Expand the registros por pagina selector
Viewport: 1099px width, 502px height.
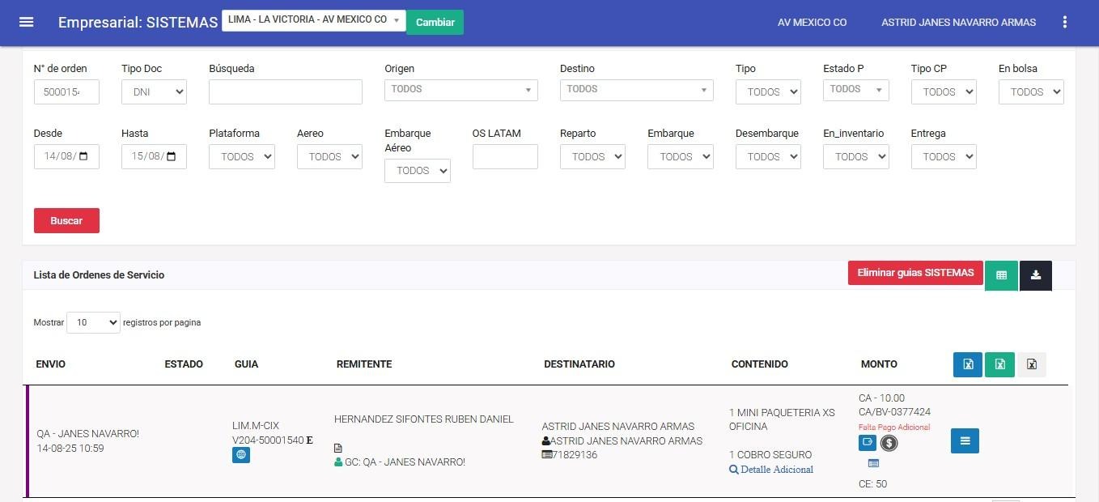[x=93, y=322]
